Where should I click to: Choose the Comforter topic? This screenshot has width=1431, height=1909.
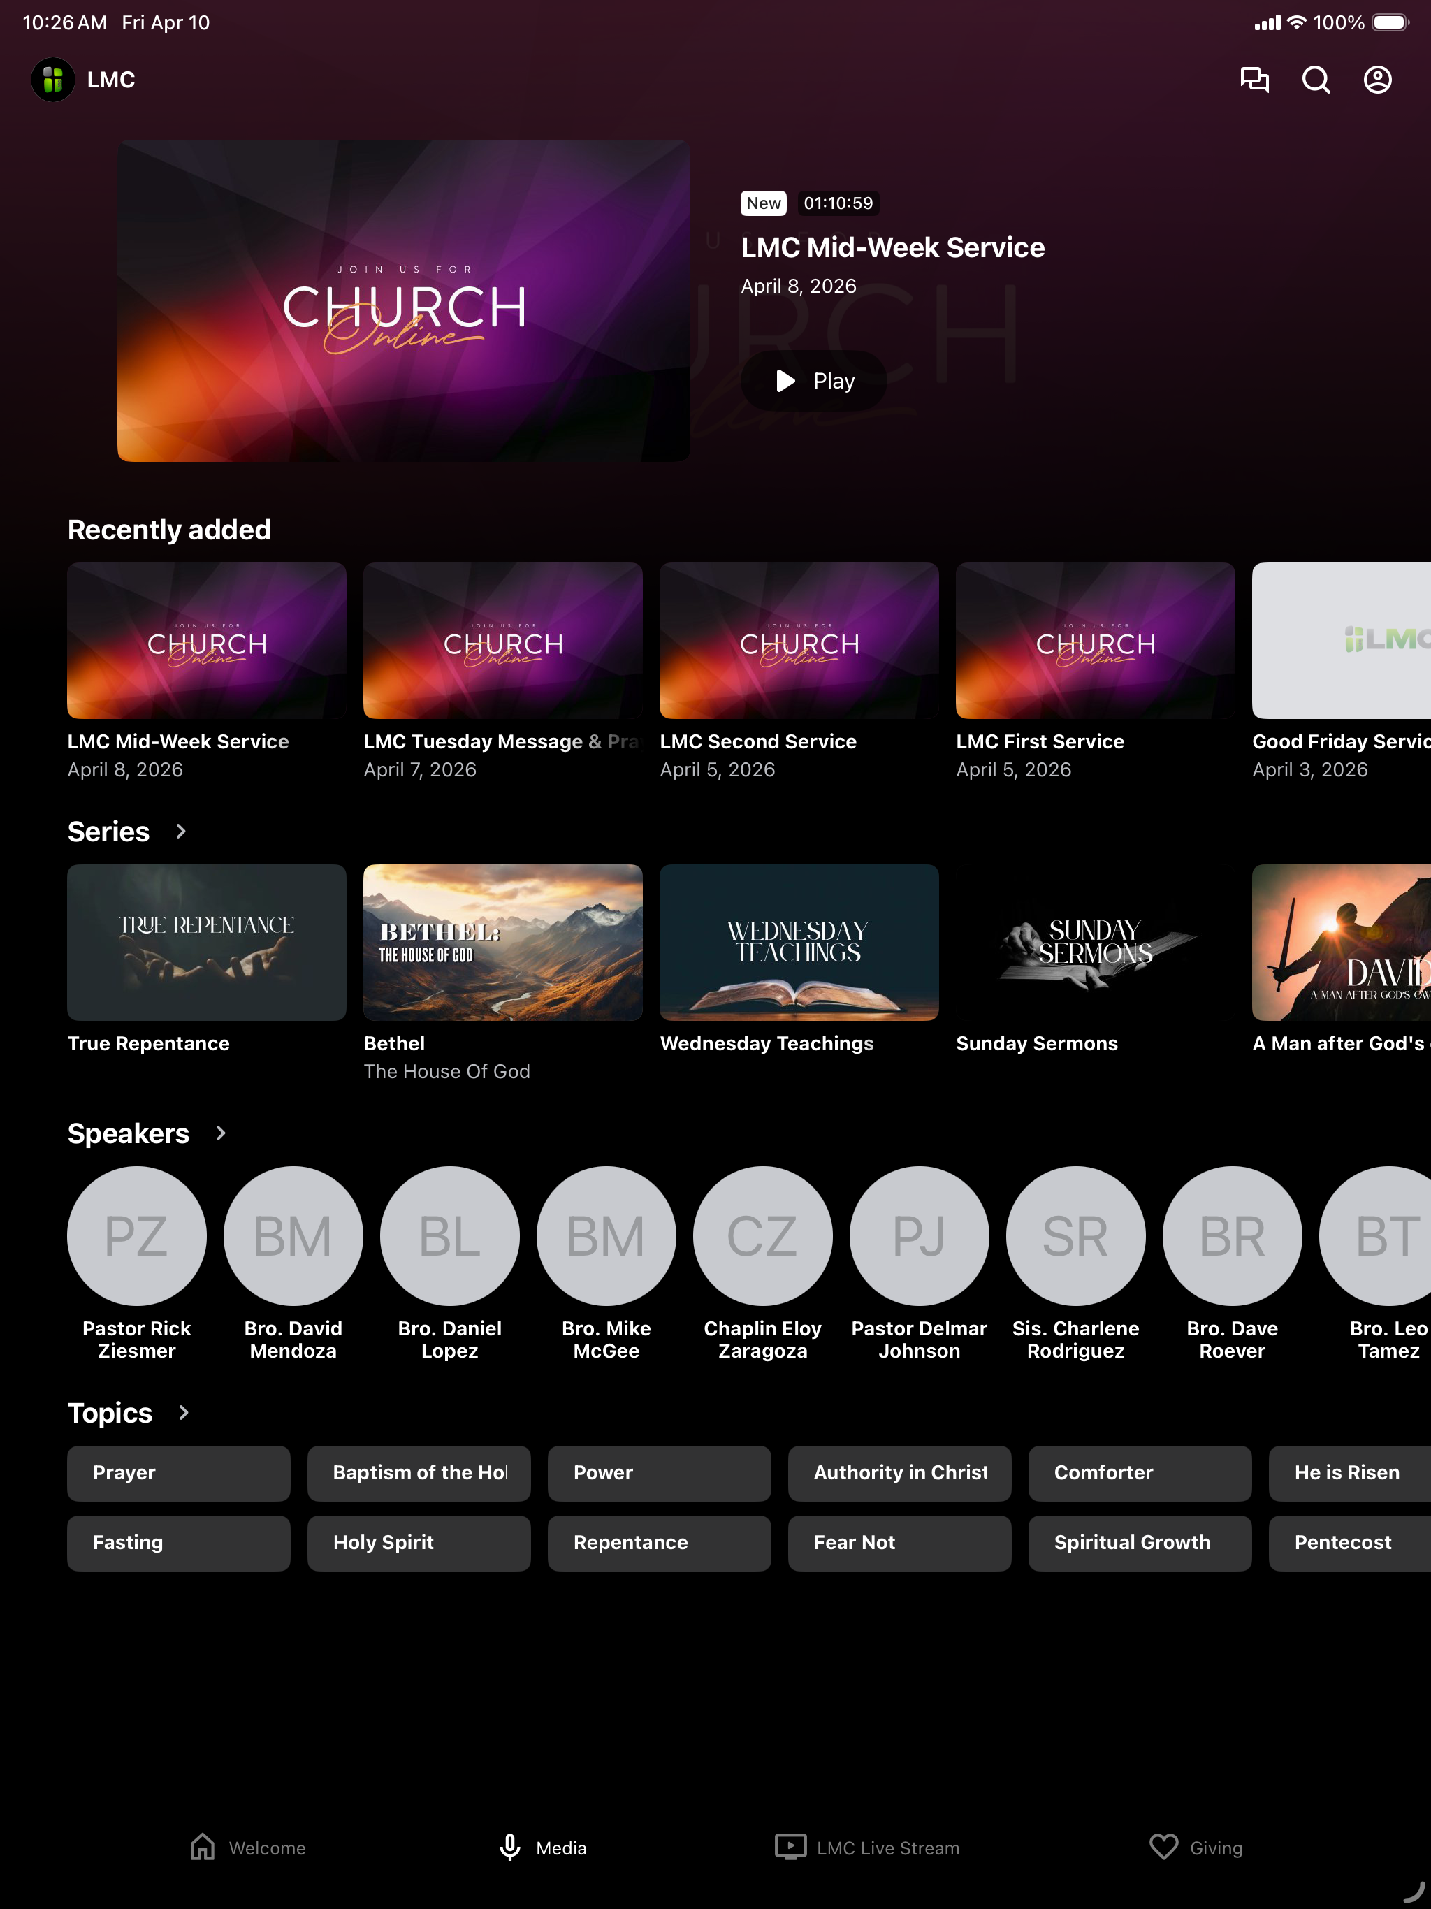click(x=1139, y=1473)
